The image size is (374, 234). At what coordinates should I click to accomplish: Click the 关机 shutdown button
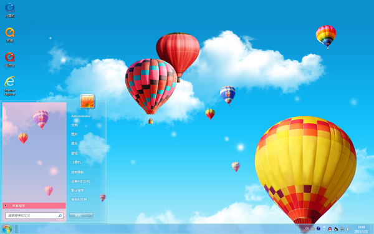tap(78, 216)
